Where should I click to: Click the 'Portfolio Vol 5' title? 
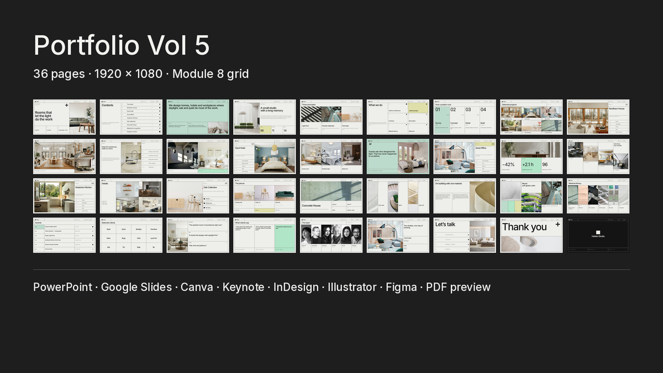pyautogui.click(x=122, y=45)
